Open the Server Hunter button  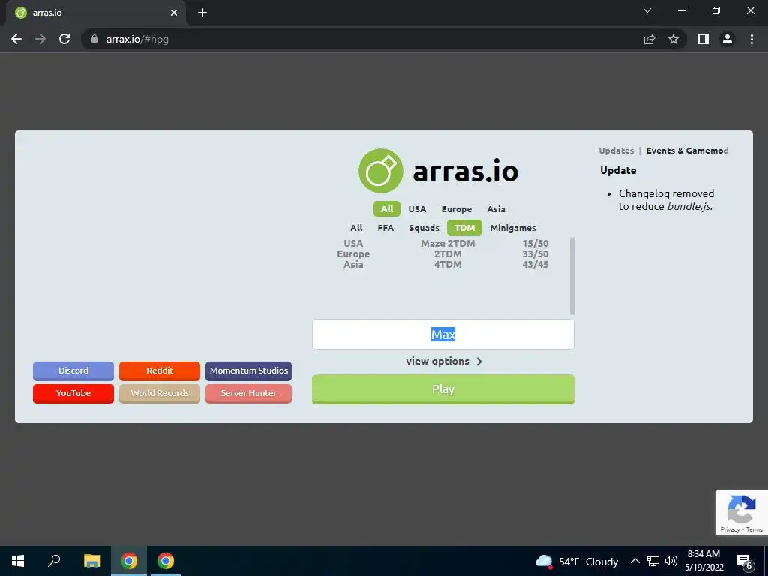pyautogui.click(x=249, y=393)
